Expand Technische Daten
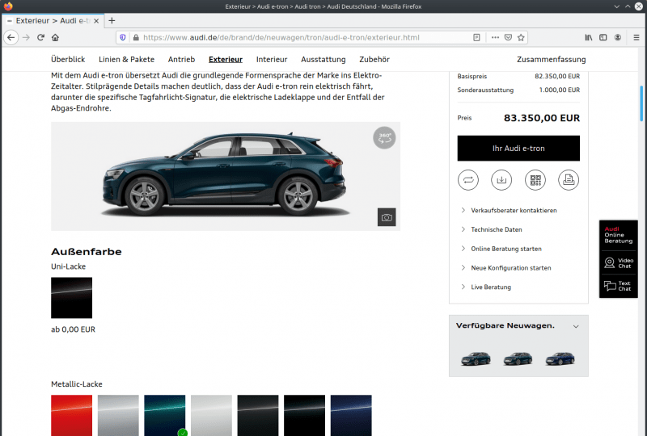Image resolution: width=647 pixels, height=436 pixels. [x=492, y=229]
